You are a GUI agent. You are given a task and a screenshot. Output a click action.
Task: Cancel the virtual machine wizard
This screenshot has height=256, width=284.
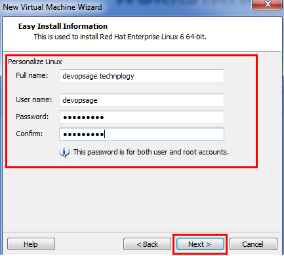click(x=253, y=244)
